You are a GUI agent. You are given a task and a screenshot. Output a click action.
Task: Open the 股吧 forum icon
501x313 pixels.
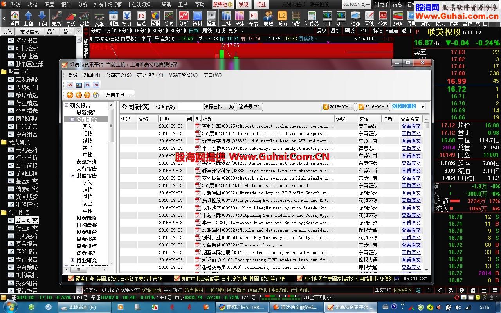click(269, 18)
